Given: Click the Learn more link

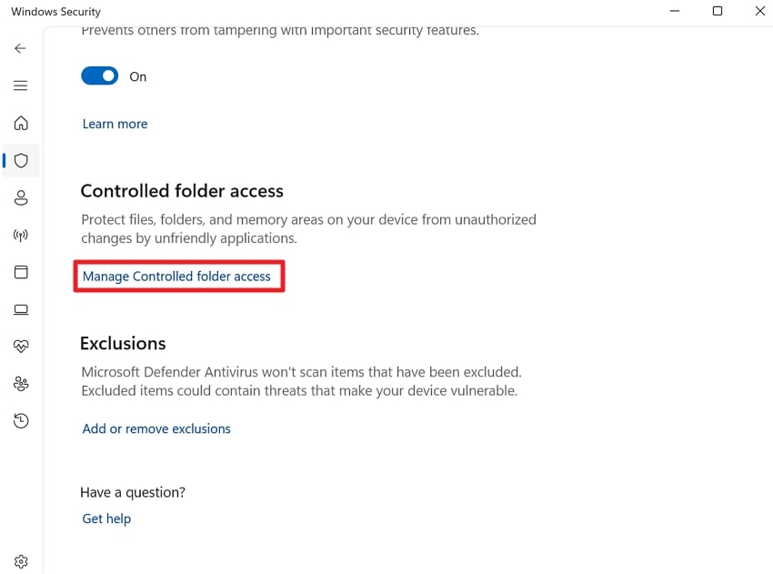Looking at the screenshot, I should [x=115, y=124].
